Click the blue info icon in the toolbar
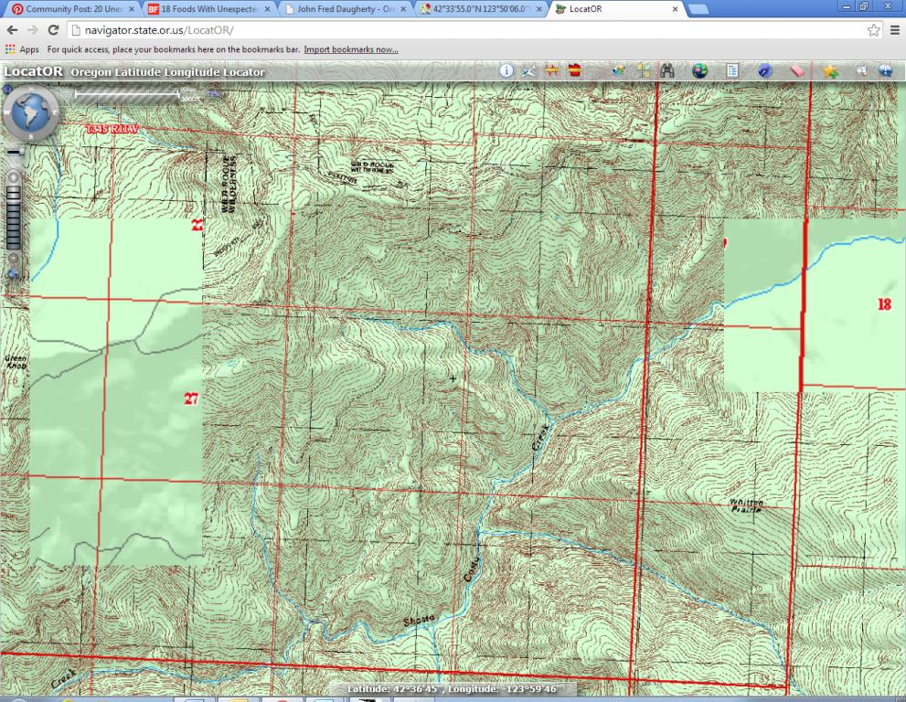906x702 pixels. pyautogui.click(x=506, y=71)
